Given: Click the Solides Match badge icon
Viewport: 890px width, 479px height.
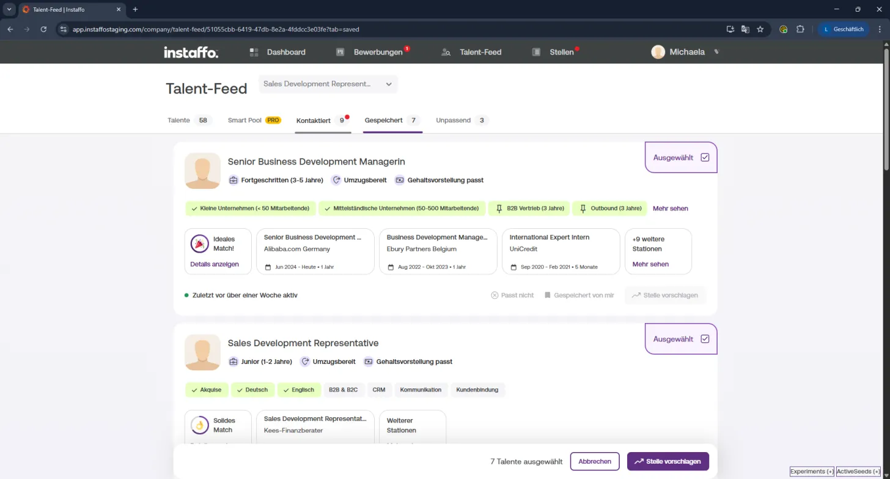Looking at the screenshot, I should [200, 425].
